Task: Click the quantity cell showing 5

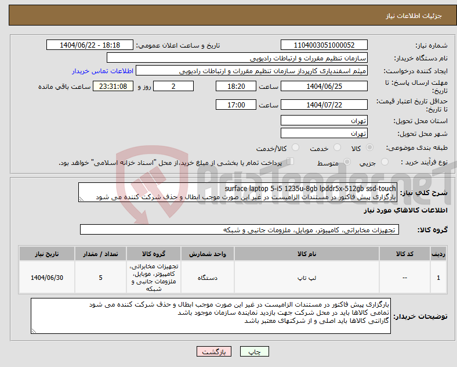Action: (100, 278)
